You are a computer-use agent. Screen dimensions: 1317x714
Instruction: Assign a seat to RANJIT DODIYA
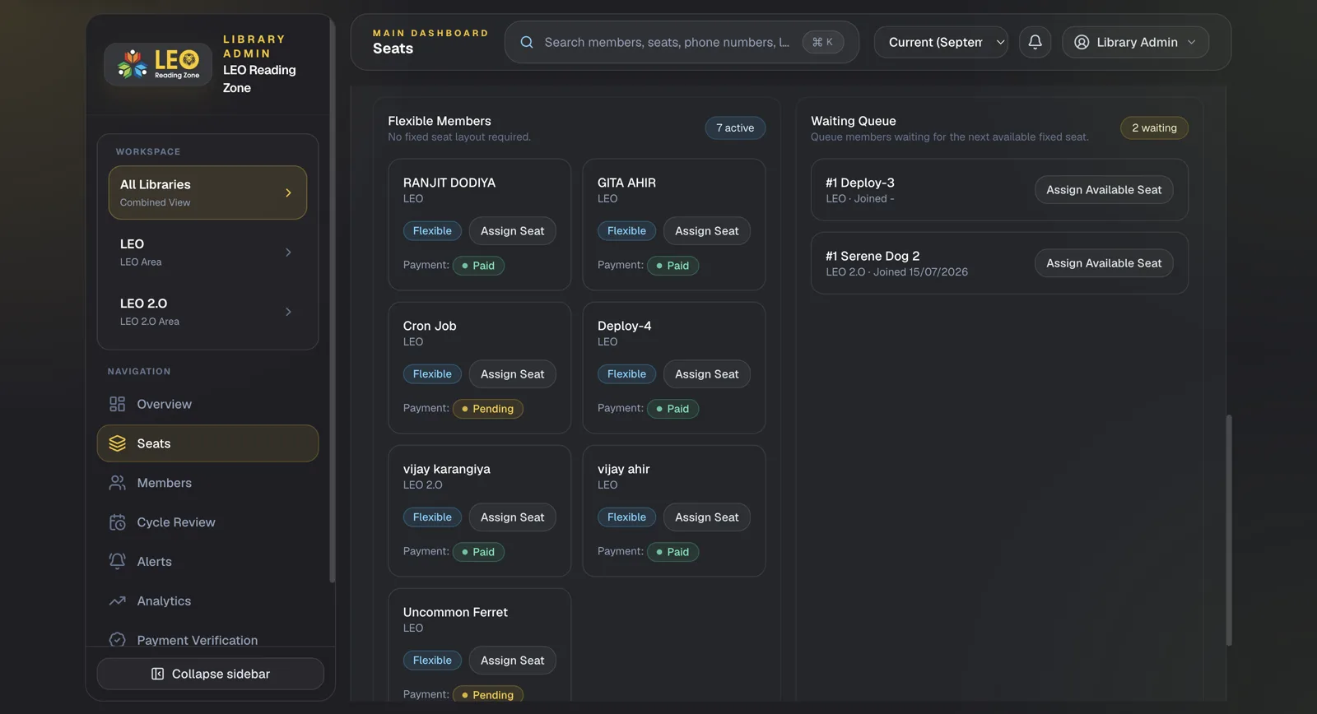[x=512, y=231]
